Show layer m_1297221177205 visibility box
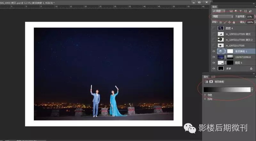 [x=214, y=45]
